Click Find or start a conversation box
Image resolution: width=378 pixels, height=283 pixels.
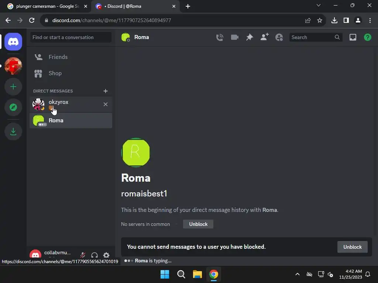tap(71, 37)
